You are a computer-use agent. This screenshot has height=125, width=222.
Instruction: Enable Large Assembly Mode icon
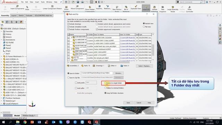coord(173,7)
